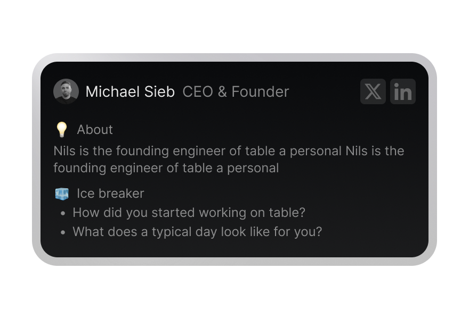Image resolution: width=469 pixels, height=319 pixels.
Task: Open the X (Twitter) profile icon
Action: click(x=373, y=91)
